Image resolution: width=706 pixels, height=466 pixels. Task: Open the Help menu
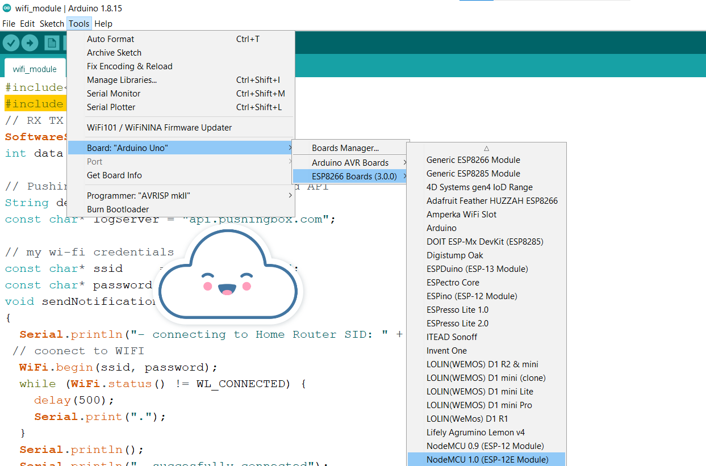103,24
